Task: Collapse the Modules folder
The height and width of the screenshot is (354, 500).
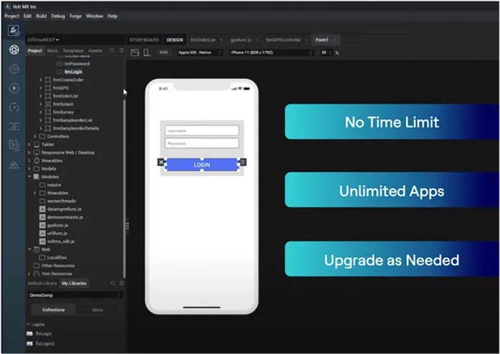Action: coord(29,176)
